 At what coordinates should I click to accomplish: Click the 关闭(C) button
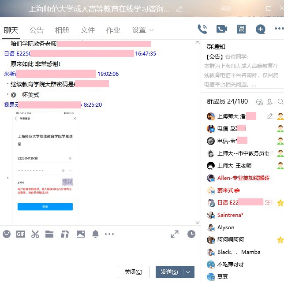coord(134,272)
